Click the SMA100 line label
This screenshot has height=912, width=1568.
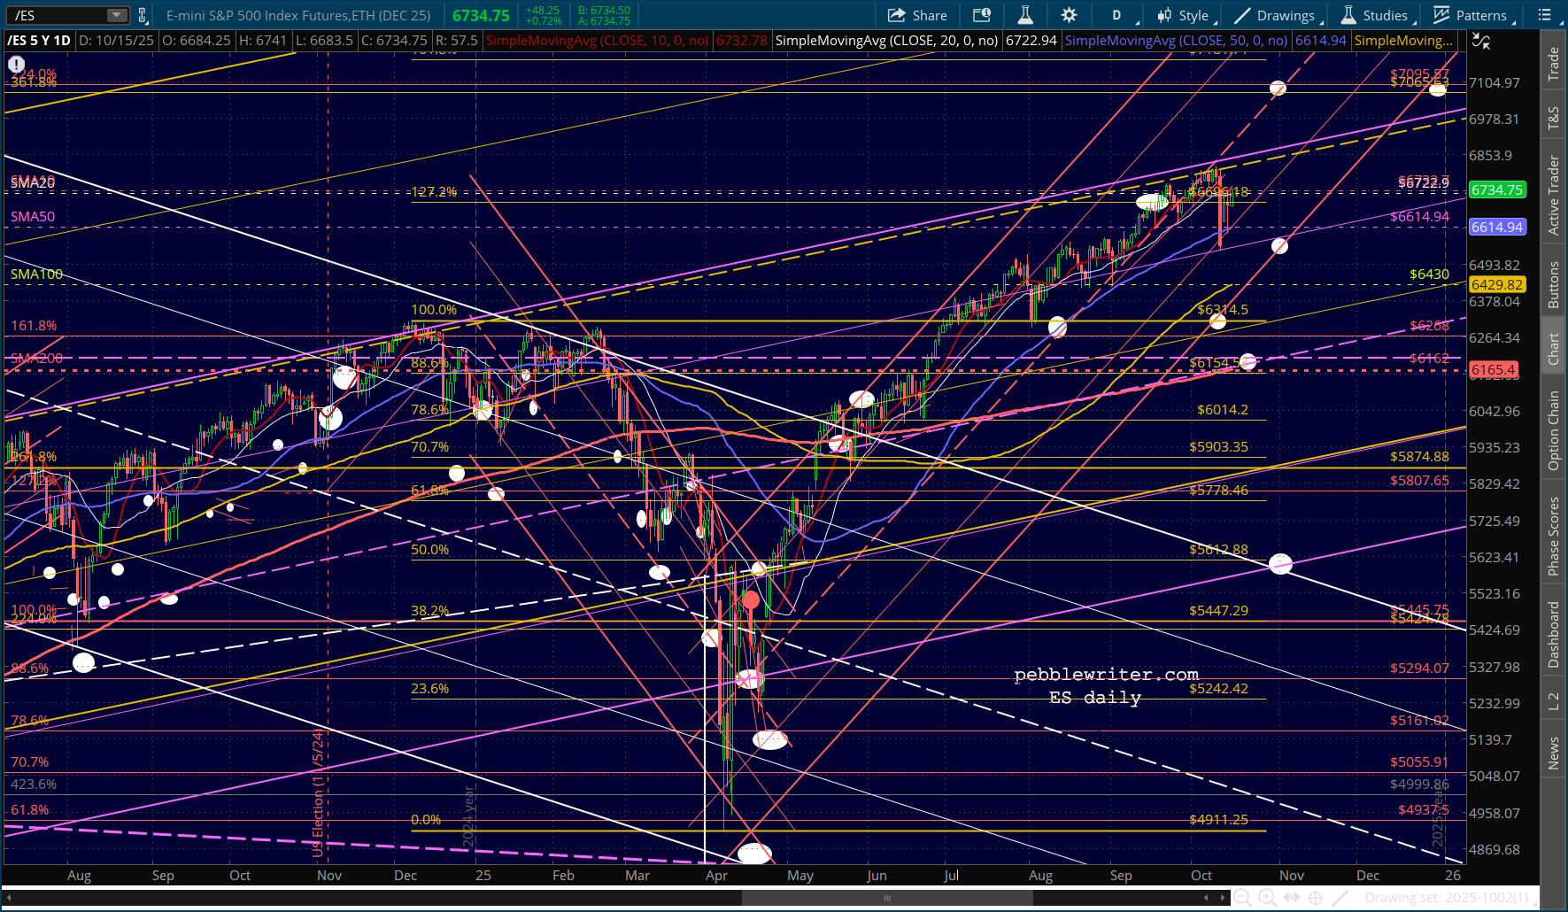(36, 274)
